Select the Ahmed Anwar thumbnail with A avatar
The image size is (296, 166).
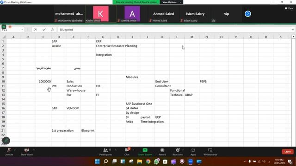[132, 14]
